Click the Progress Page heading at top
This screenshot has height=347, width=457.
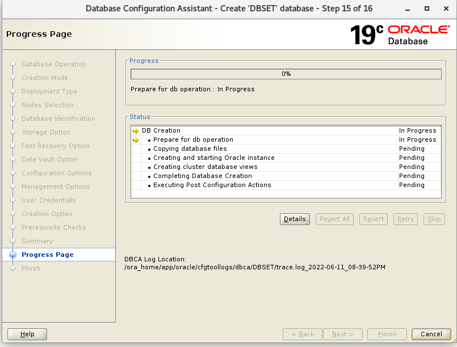pyautogui.click(x=39, y=34)
